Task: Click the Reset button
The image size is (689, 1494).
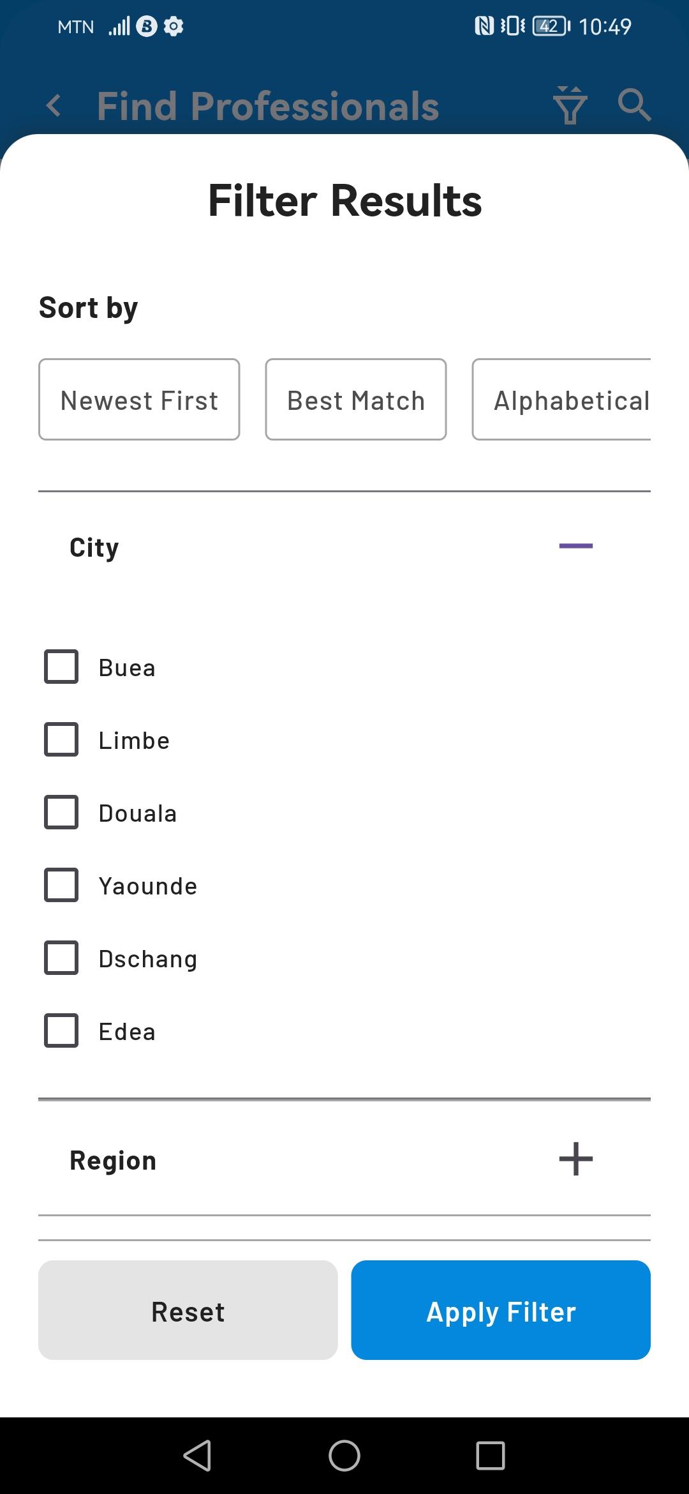Action: coord(188,1310)
